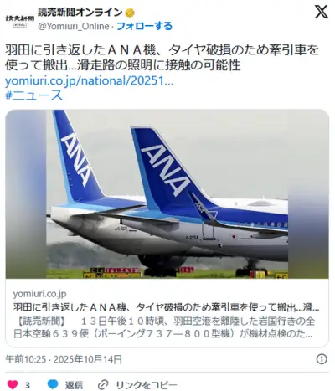Open the yomiuri.co.jp/national article link
The height and width of the screenshot is (391, 335).
click(90, 80)
